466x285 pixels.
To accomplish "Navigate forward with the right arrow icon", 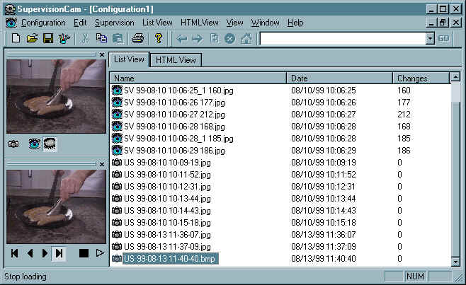I will click(197, 39).
